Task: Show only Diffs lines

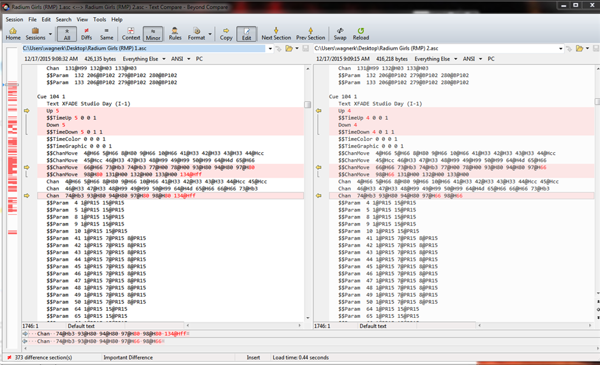Action: click(x=86, y=34)
